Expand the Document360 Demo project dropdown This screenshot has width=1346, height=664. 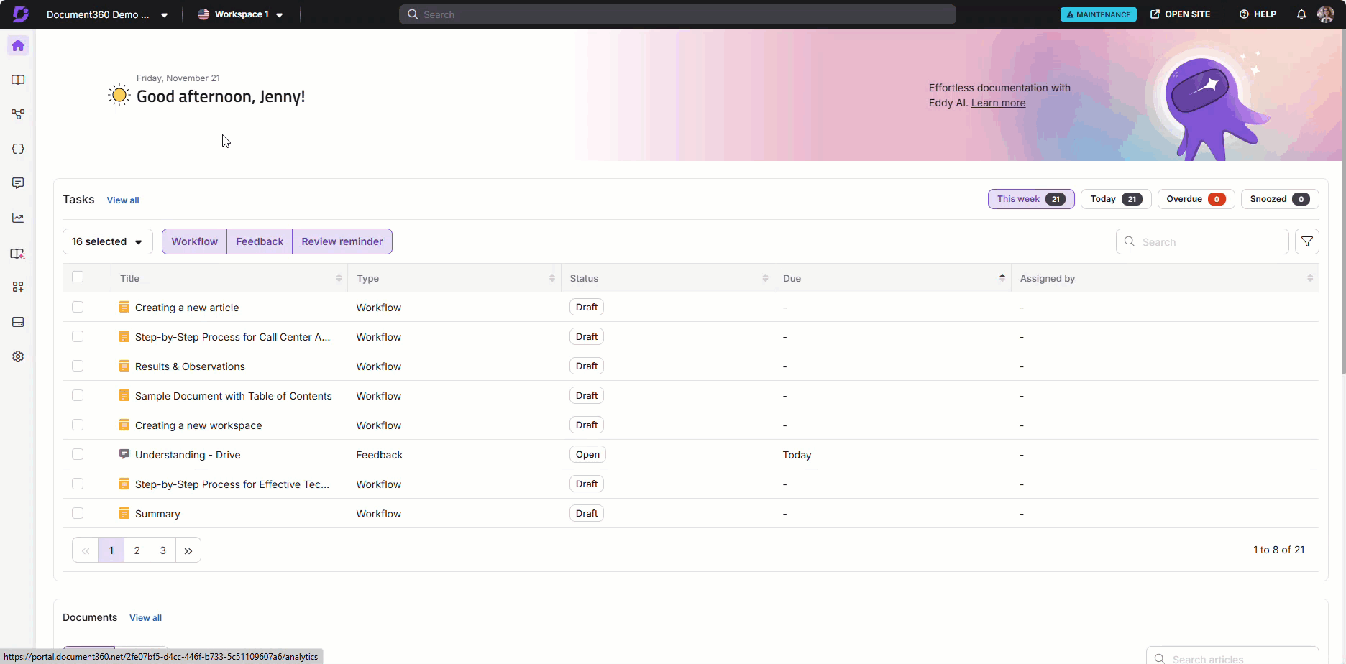point(107,14)
